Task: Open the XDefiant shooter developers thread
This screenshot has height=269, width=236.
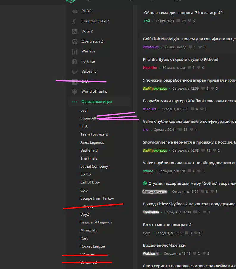Action: (x=190, y=101)
